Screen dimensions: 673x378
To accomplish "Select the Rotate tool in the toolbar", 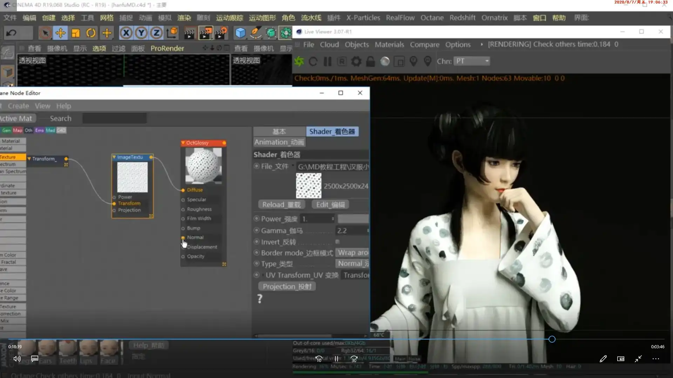I will (x=91, y=33).
